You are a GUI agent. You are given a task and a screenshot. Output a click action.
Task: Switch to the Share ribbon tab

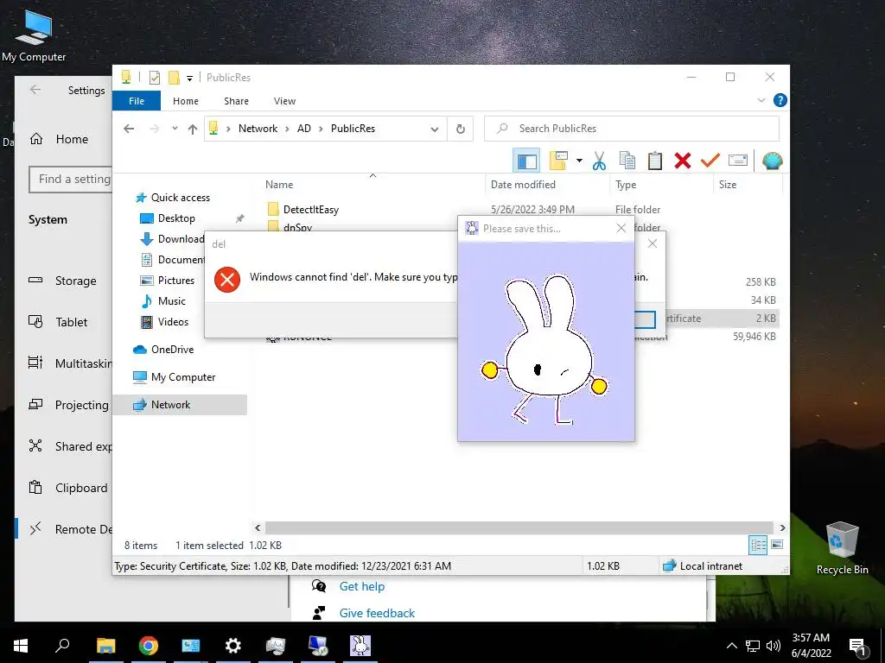[236, 101]
